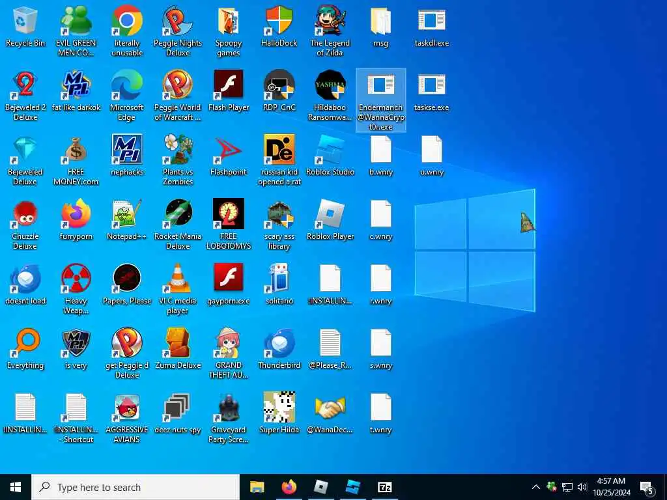Select The Legend of Zilda icon
667x500 pixels.
(x=330, y=20)
